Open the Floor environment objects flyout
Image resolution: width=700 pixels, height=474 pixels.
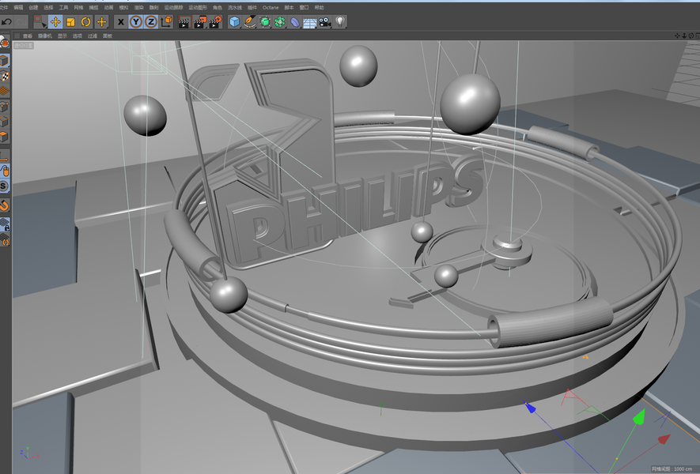pos(310,22)
